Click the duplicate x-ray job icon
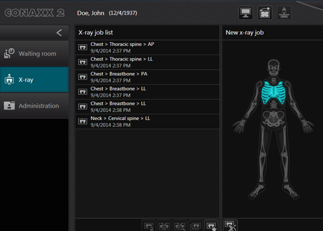 pyautogui.click(x=195, y=226)
